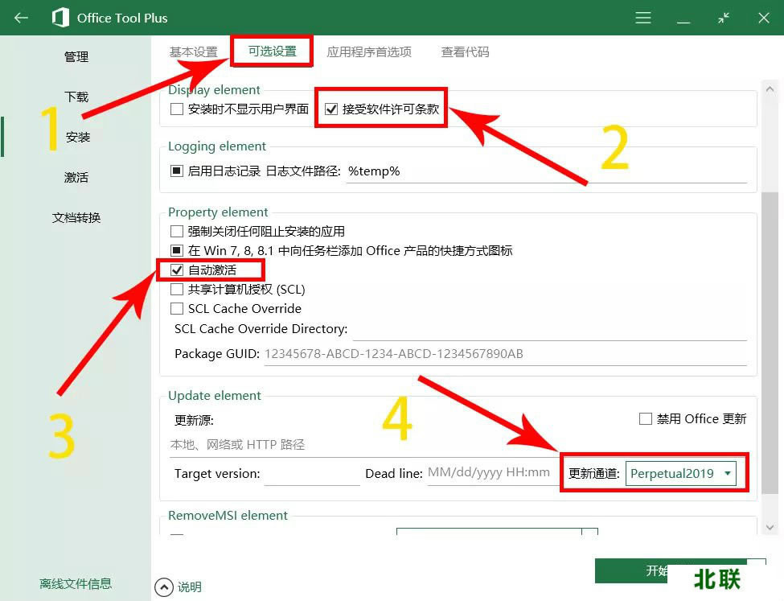The height and width of the screenshot is (601, 784).
Task: Uncheck the 自动激活 checkbox
Action: click(177, 270)
